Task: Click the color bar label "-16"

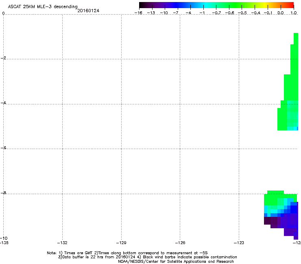Action: coord(138,13)
